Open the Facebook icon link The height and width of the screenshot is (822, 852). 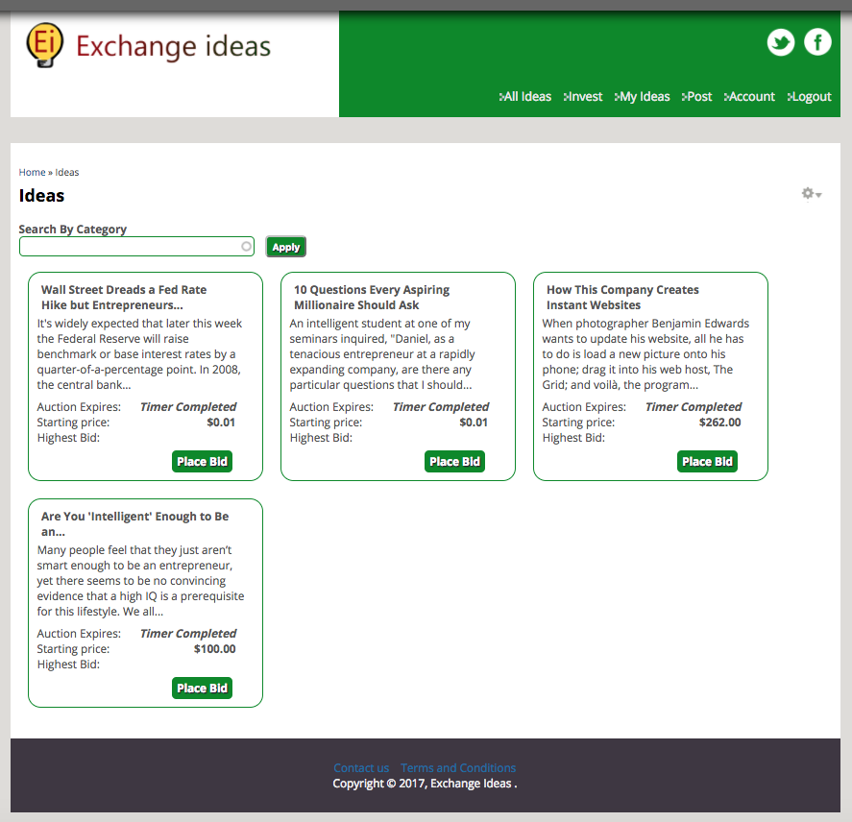pyautogui.click(x=817, y=42)
